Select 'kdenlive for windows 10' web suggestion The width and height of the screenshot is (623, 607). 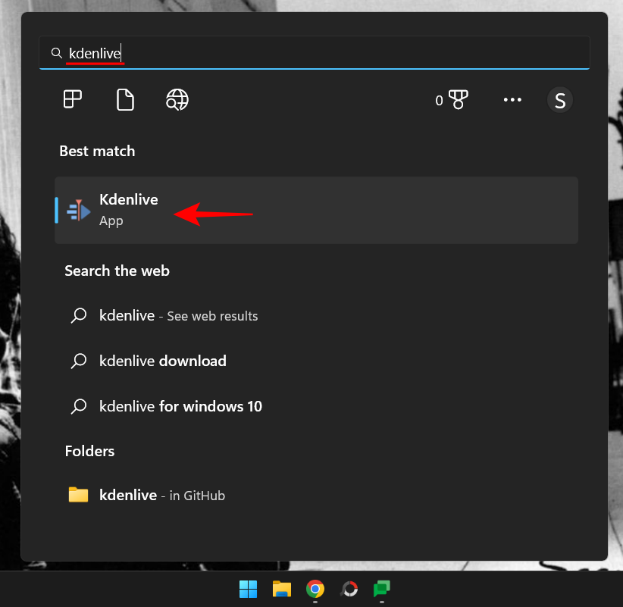point(316,406)
